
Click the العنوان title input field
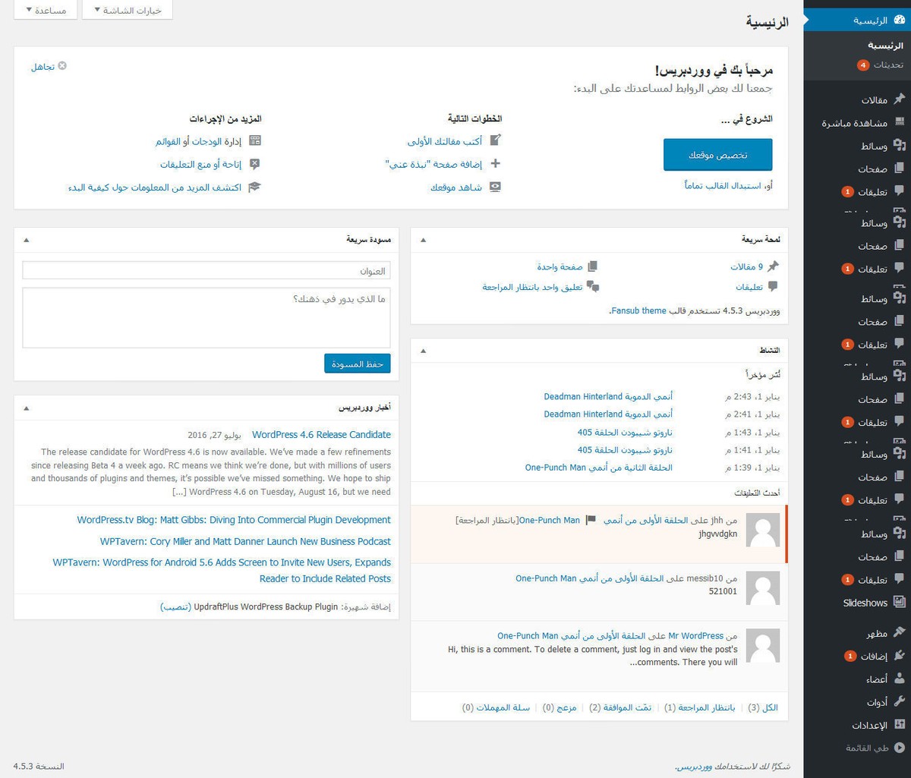click(x=206, y=270)
